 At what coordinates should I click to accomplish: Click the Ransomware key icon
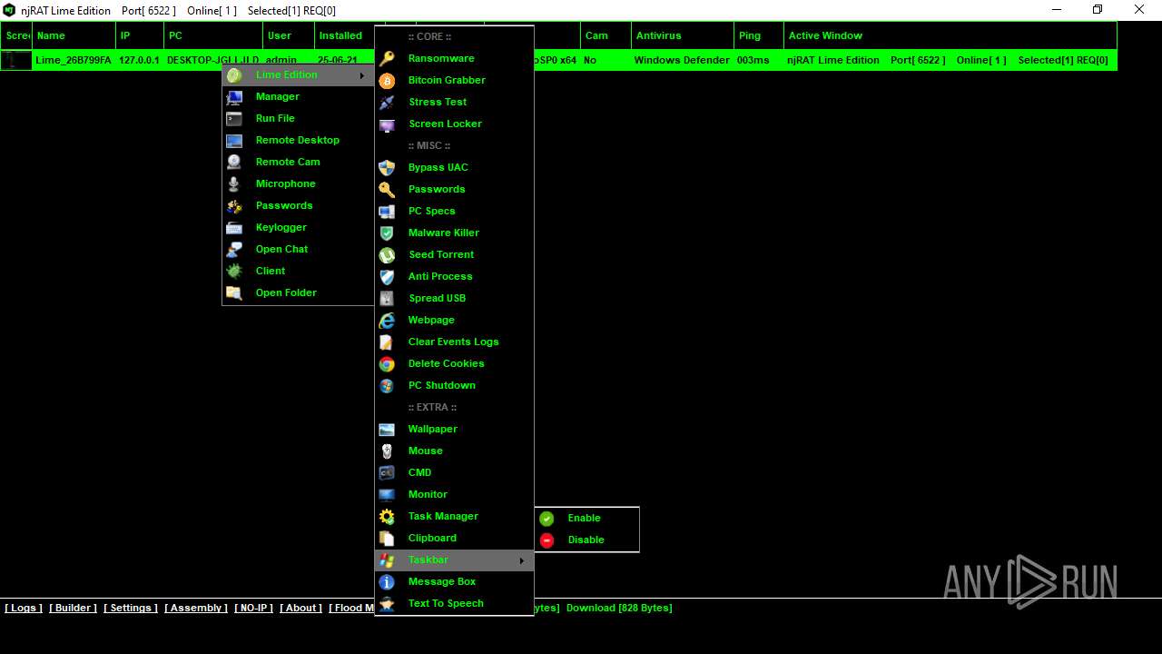(387, 58)
